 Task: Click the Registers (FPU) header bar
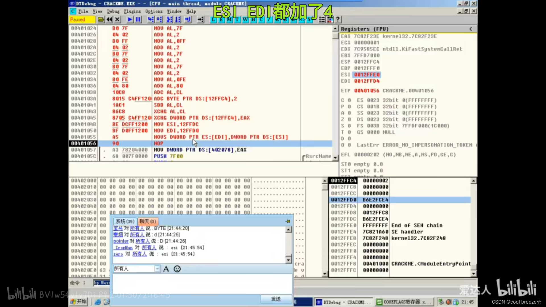pos(408,29)
